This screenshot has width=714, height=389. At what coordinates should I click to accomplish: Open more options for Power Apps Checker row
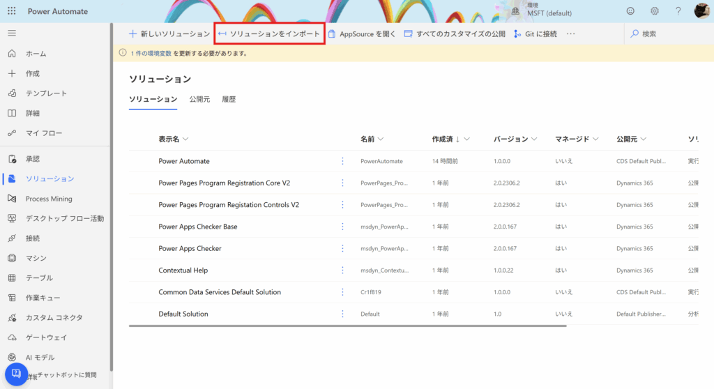(342, 249)
